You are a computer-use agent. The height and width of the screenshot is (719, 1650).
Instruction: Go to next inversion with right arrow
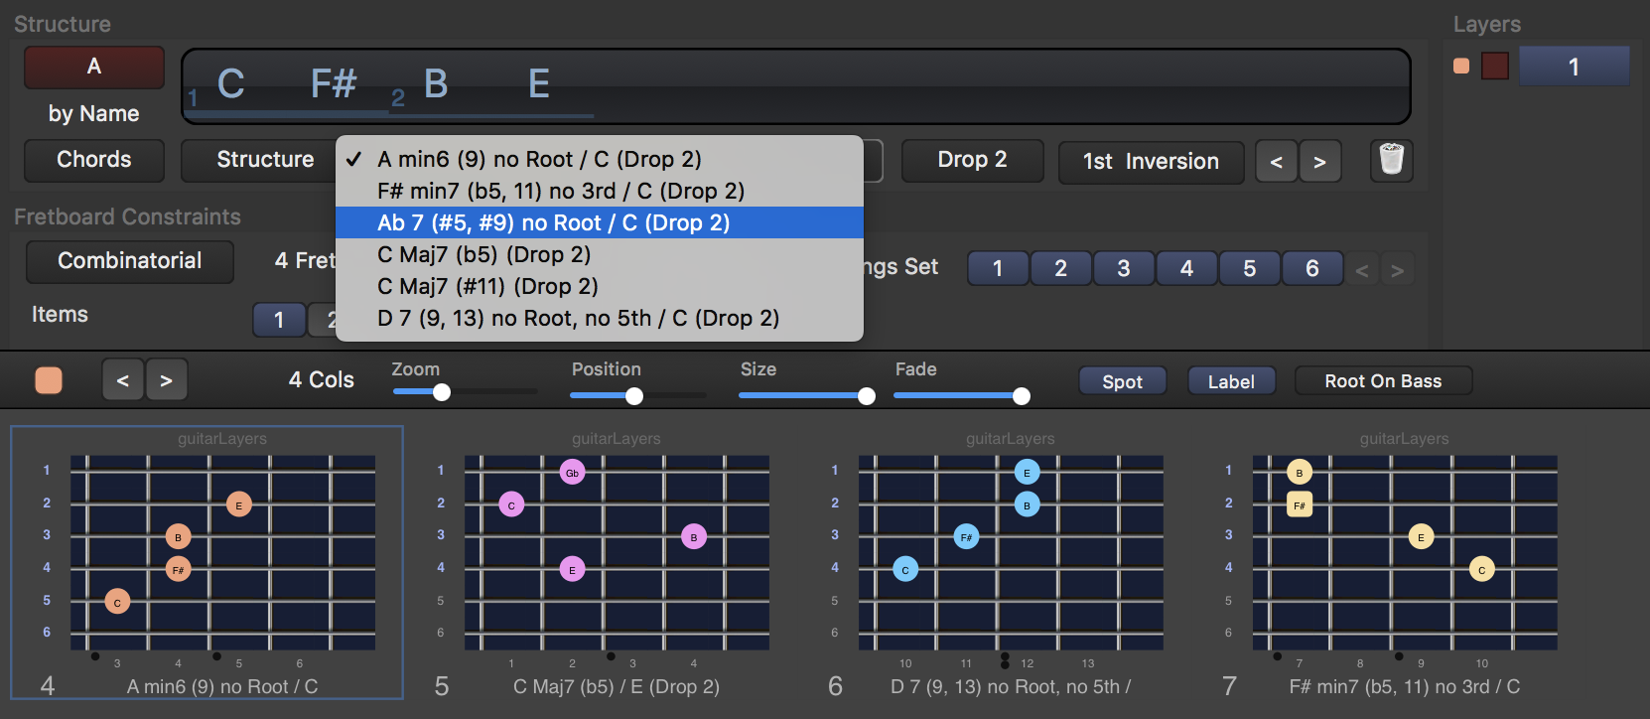point(1319,162)
